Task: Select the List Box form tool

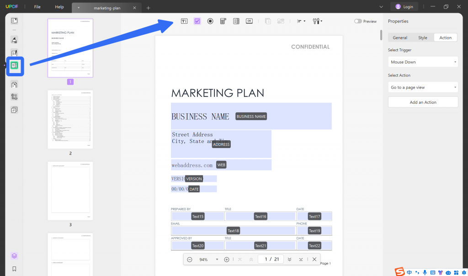Action: [x=236, y=21]
